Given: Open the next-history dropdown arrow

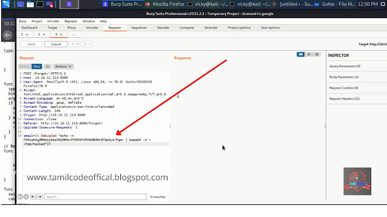Looking at the screenshot, I should pos(90,44).
